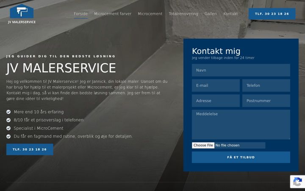Click header TLF. 30 23 18 26 button
The height and width of the screenshot is (191, 305).
pyautogui.click(x=272, y=14)
